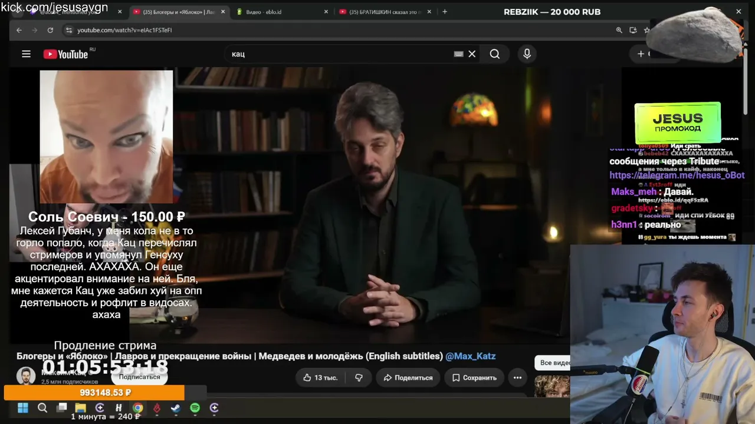Open Spotify from the taskbar

195,408
